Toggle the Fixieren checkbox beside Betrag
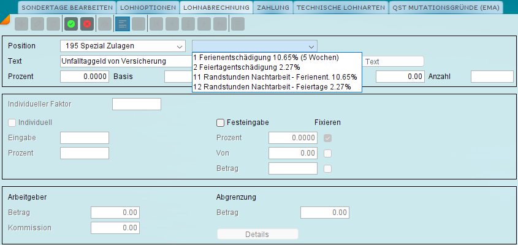518x245 pixels. click(328, 168)
